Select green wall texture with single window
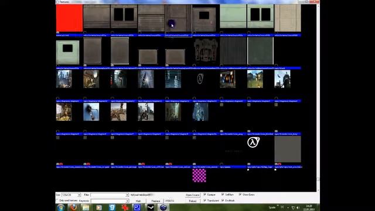Image resolution: width=375 pixels, height=211 pixels. [68, 52]
